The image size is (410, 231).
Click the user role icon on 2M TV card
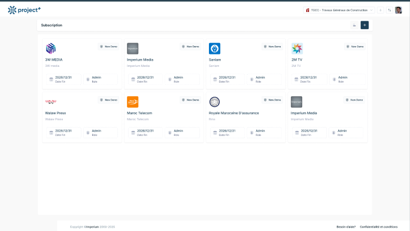tap(334, 79)
